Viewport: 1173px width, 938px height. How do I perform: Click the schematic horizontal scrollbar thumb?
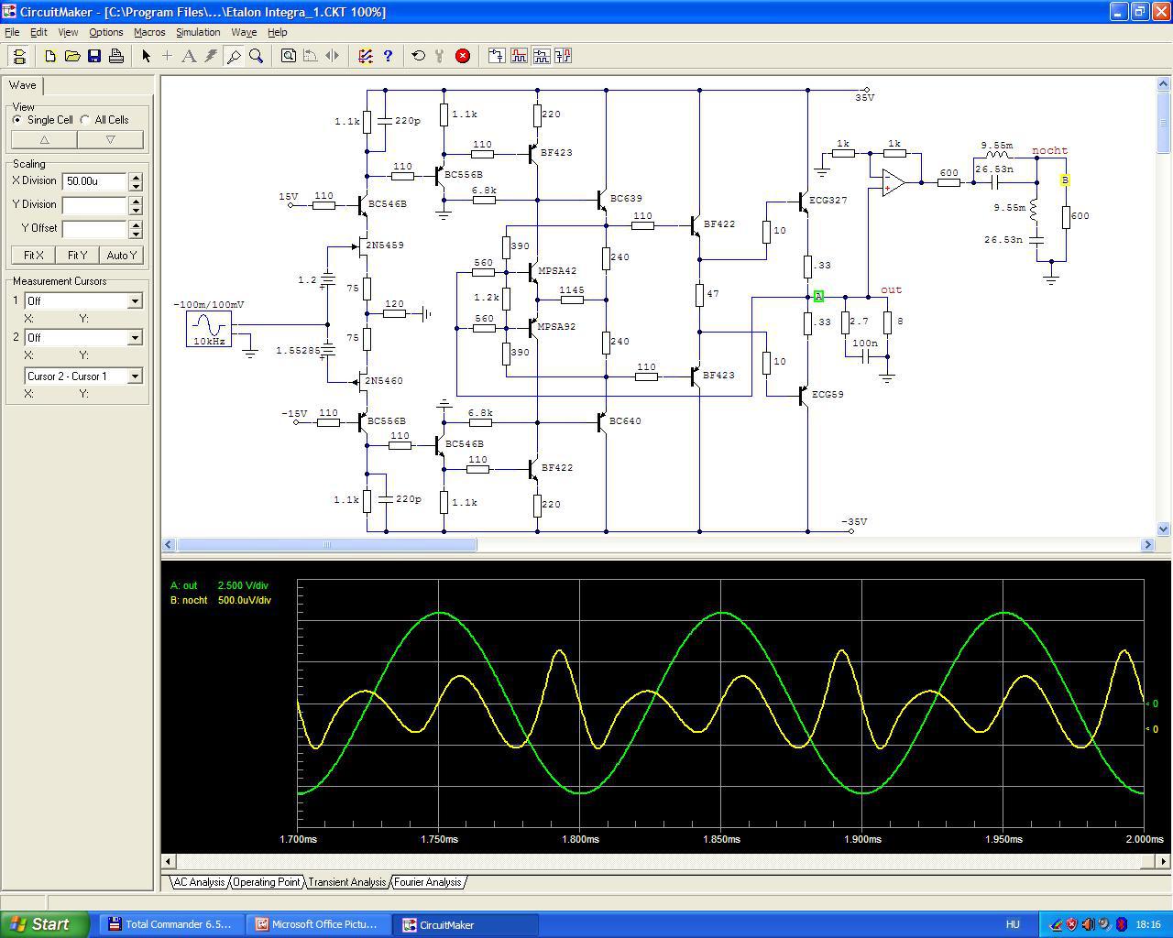(x=326, y=545)
